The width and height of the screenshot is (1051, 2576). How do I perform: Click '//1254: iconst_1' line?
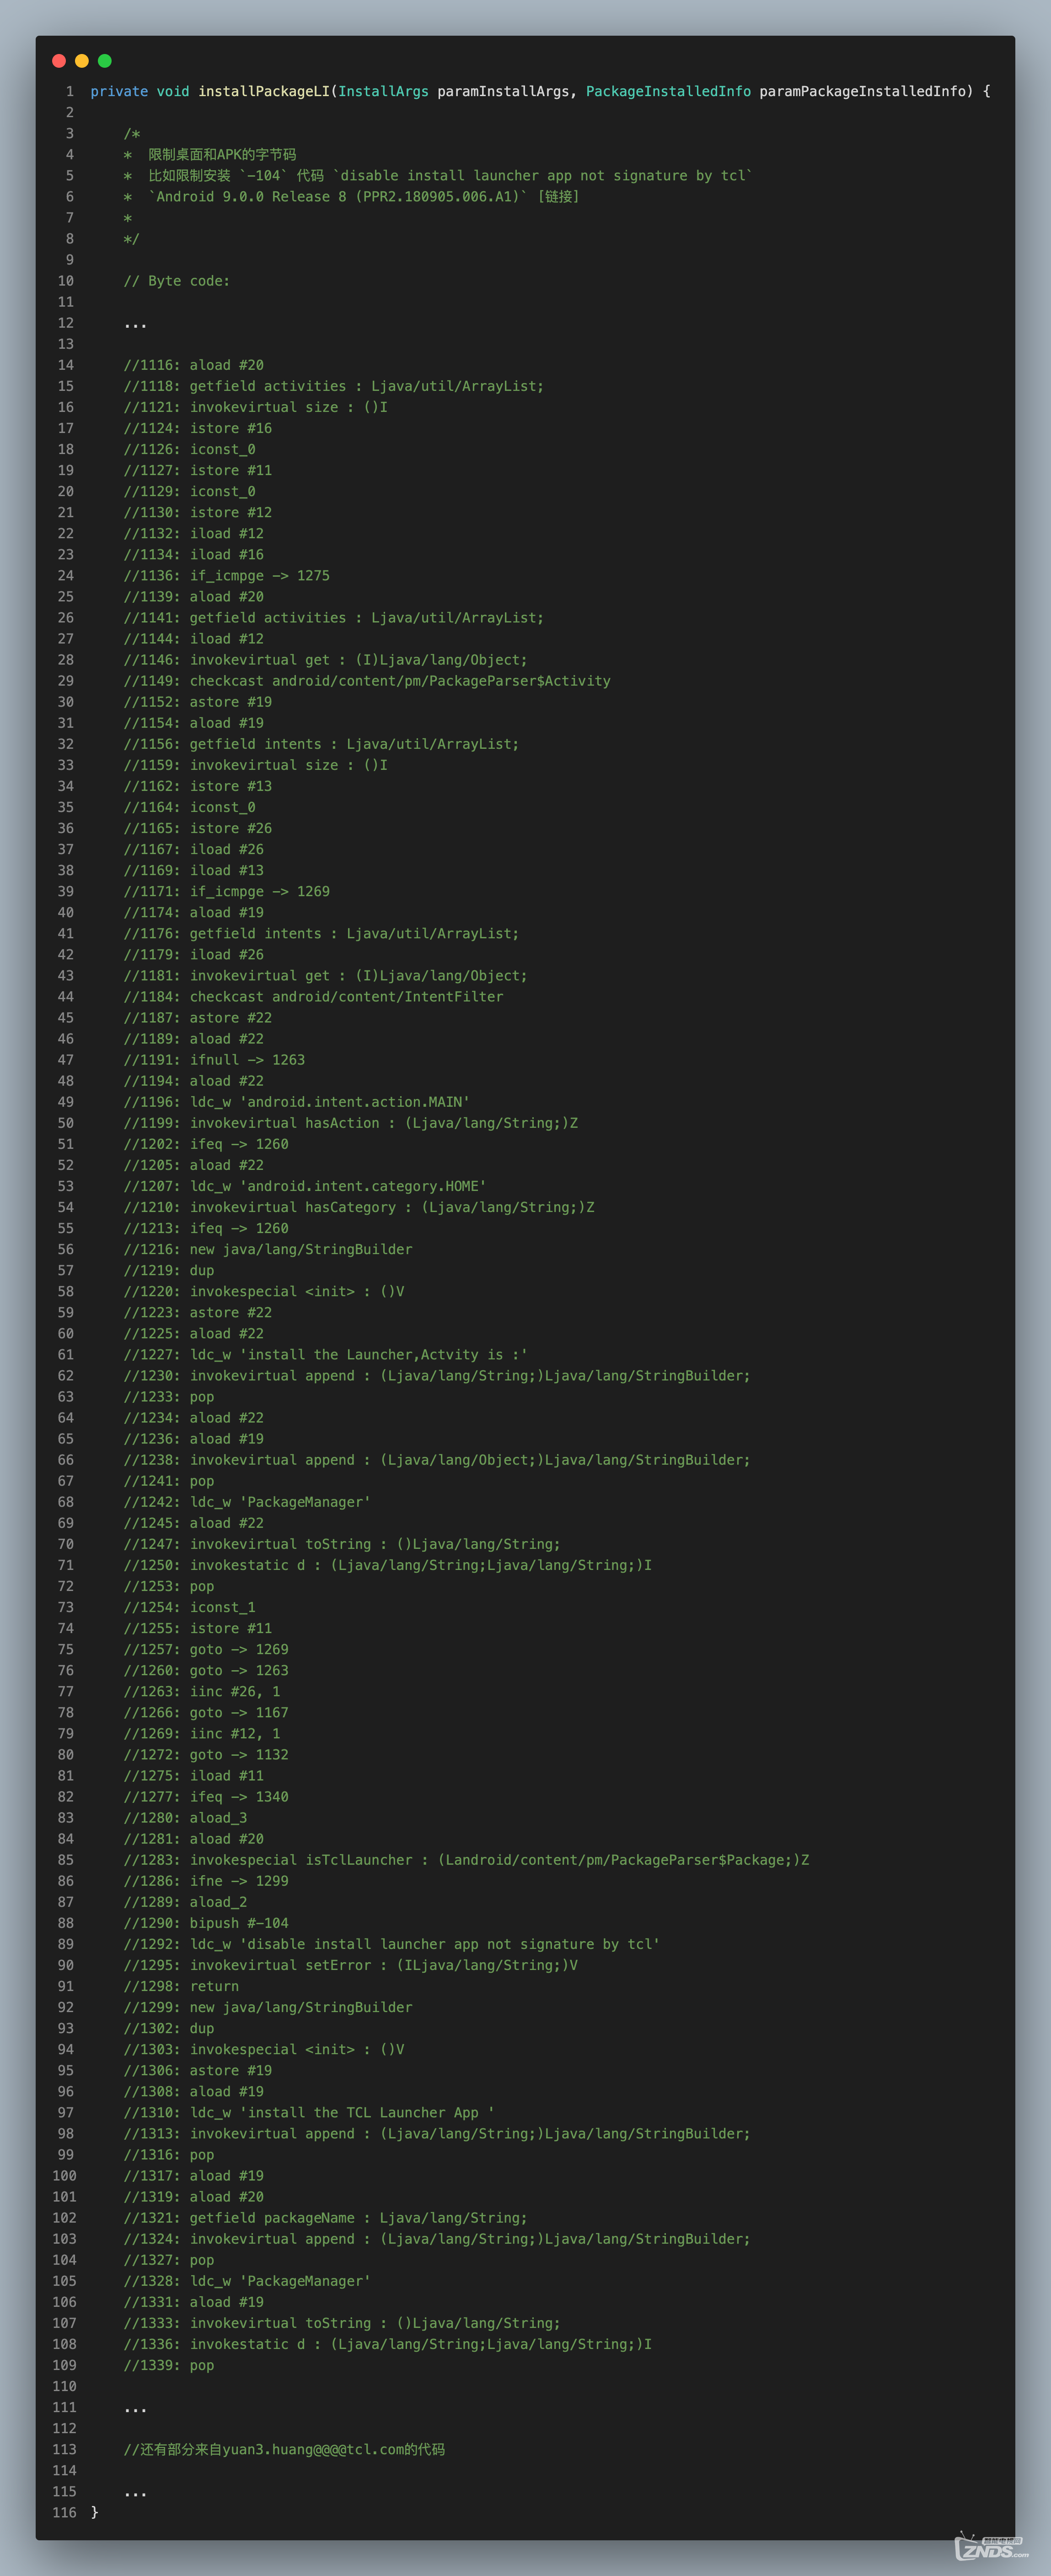pyautogui.click(x=190, y=1607)
